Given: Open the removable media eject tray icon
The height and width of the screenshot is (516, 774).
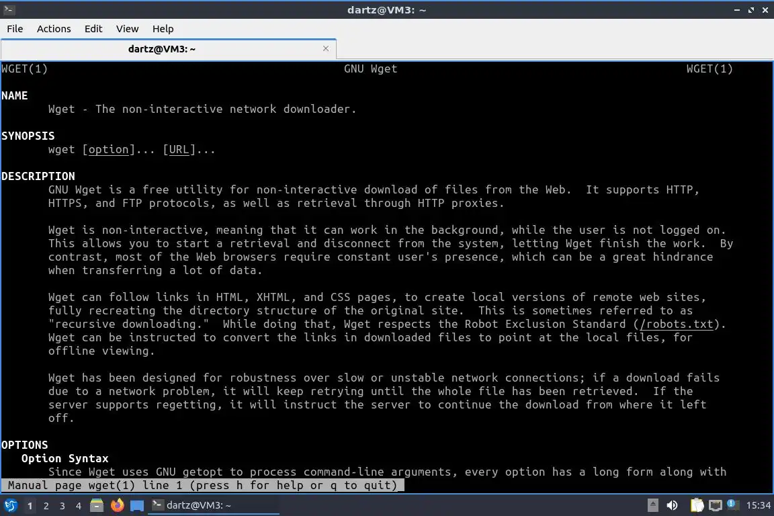Looking at the screenshot, I should tap(652, 505).
